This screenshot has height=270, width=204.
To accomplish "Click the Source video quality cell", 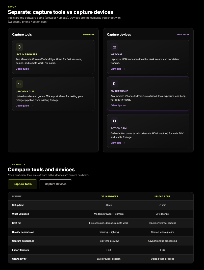I will pyautogui.click(x=163, y=232).
